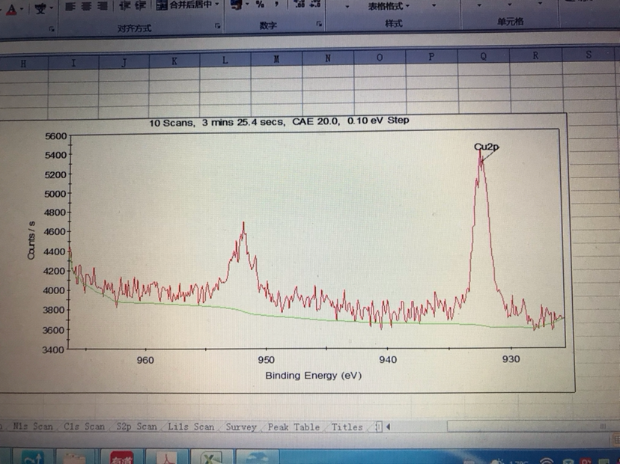This screenshot has height=464, width=620.
Task: Click the increase indent icon
Action: pyautogui.click(x=140, y=5)
